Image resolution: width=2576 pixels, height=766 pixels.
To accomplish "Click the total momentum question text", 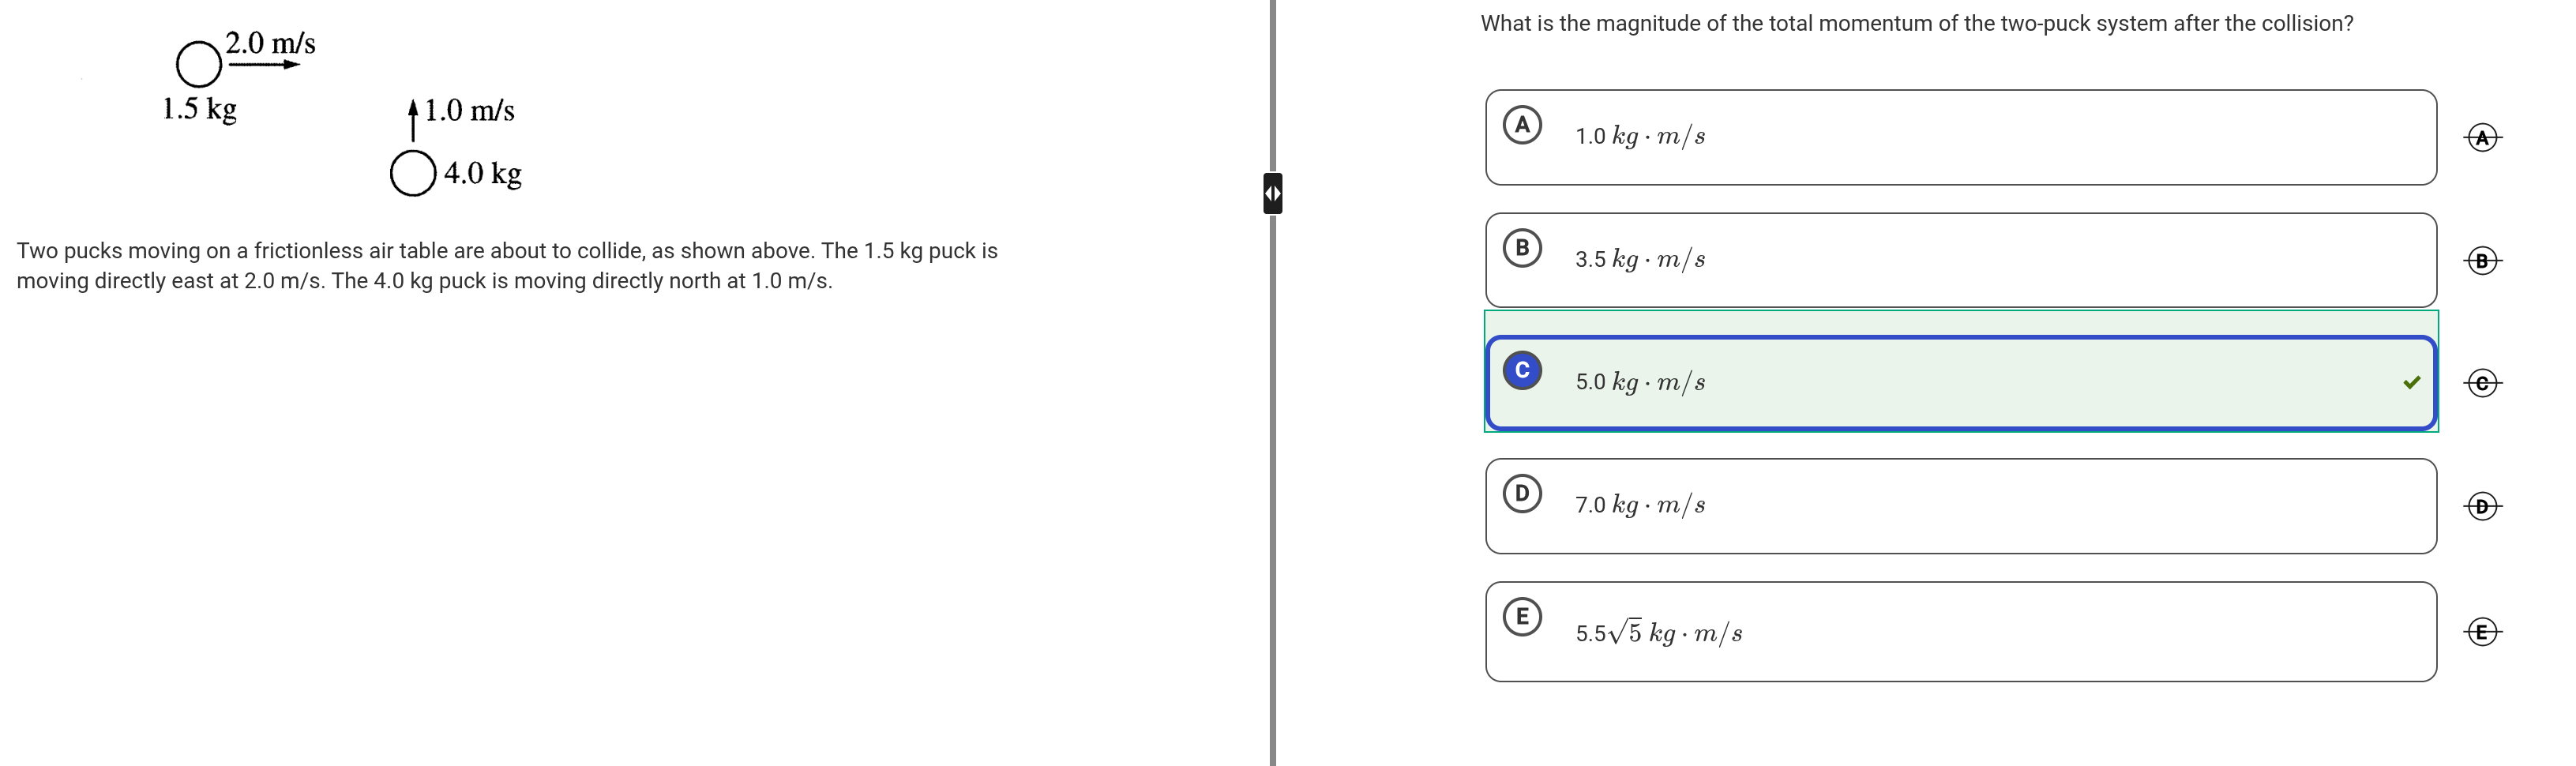I will coord(1916,23).
